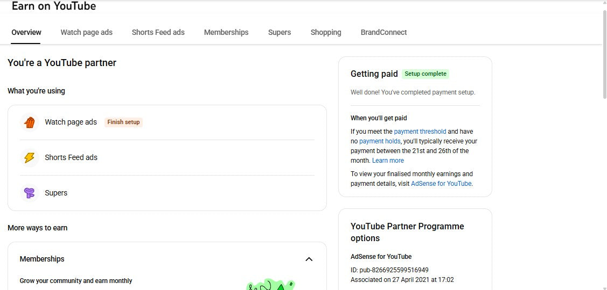Click the Learn more link
This screenshot has width=607, height=290.
(x=388, y=161)
